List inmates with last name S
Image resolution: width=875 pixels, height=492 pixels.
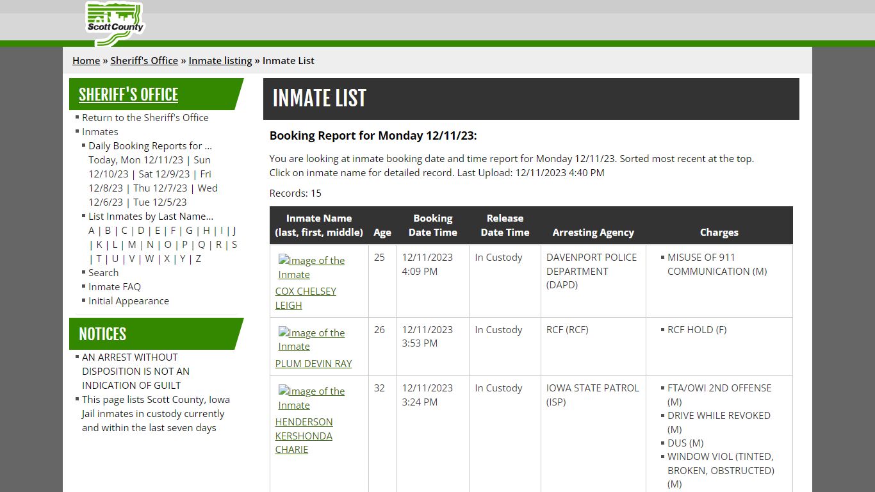tap(234, 244)
